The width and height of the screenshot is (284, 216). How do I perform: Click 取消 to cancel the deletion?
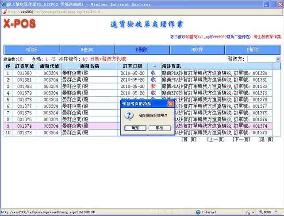pos(159,128)
